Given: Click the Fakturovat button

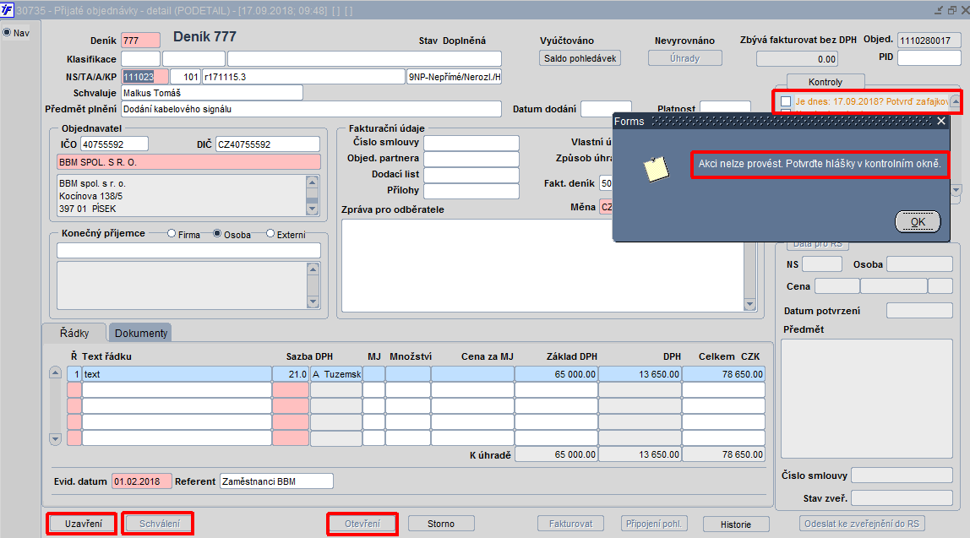Looking at the screenshot, I should click(x=570, y=524).
